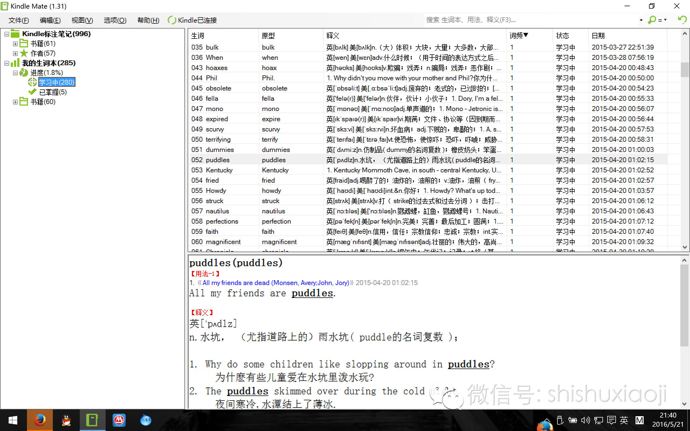The height and width of the screenshot is (431, 690).
Task: Click the Windows Start button
Action: click(13, 420)
